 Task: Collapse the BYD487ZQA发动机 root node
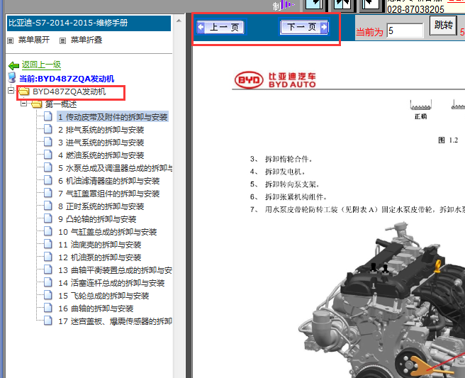coord(11,90)
